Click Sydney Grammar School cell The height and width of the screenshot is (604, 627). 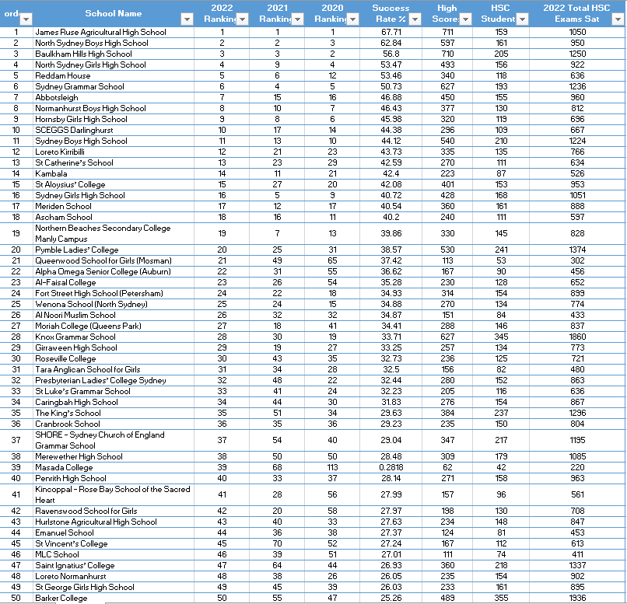coord(114,86)
